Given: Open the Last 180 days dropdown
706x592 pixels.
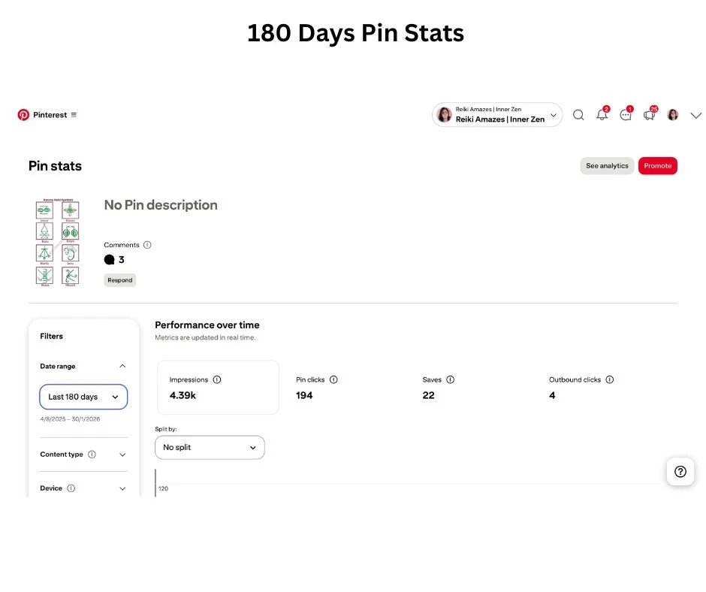Looking at the screenshot, I should point(83,397).
